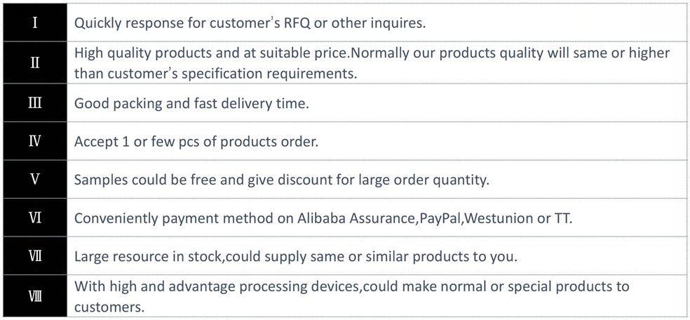Click 'Accept 1 or few pcs of products order'
This screenshot has width=690, height=320.
coord(196,141)
